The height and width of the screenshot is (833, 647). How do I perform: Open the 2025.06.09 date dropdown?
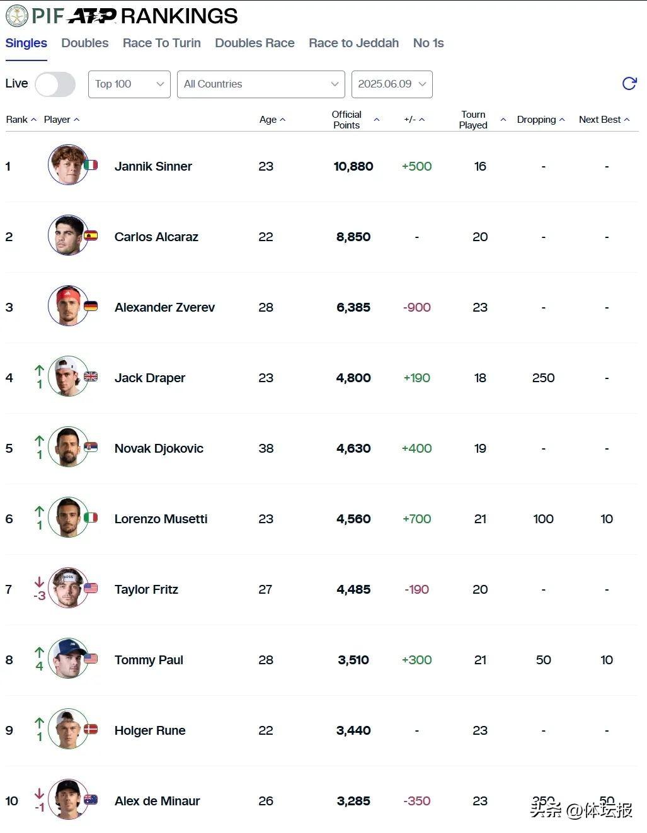click(x=392, y=84)
